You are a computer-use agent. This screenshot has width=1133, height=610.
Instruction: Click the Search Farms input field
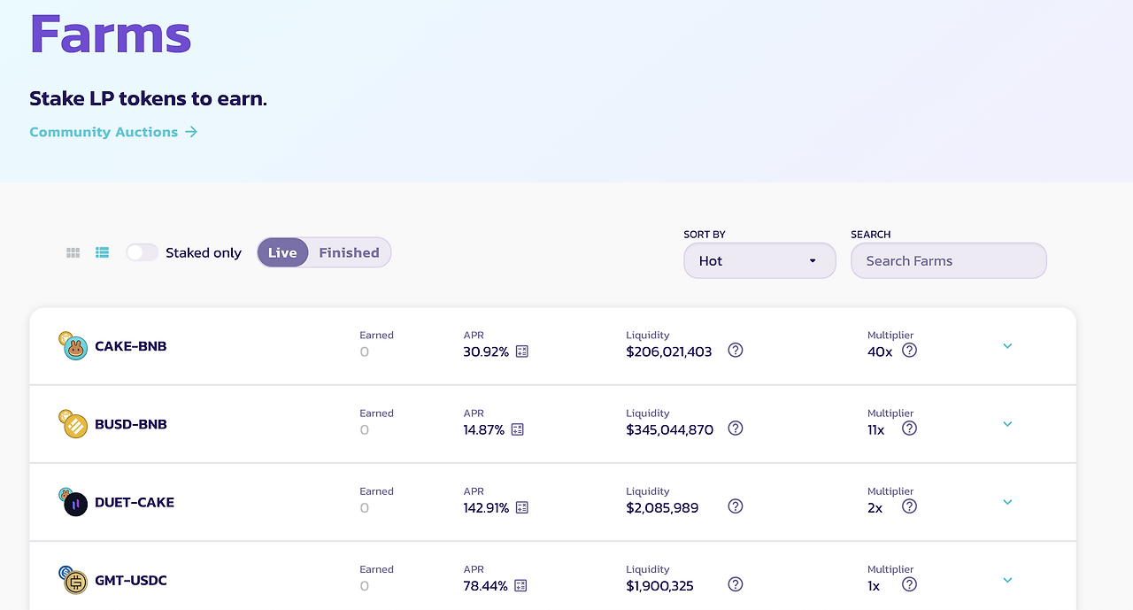[948, 261]
